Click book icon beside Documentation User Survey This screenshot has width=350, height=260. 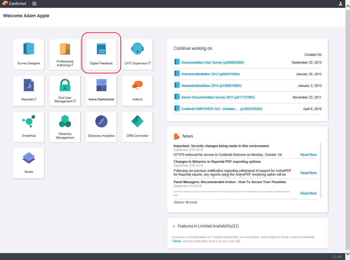click(x=177, y=62)
